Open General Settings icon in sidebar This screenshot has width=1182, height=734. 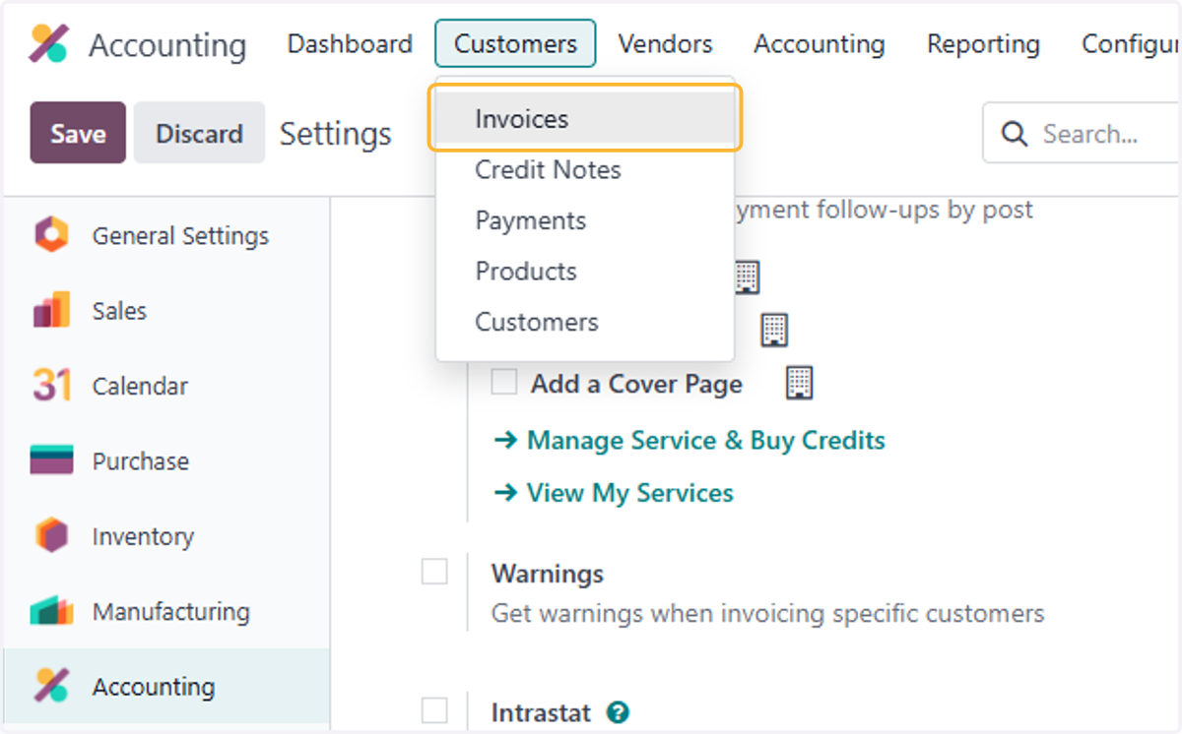(51, 236)
